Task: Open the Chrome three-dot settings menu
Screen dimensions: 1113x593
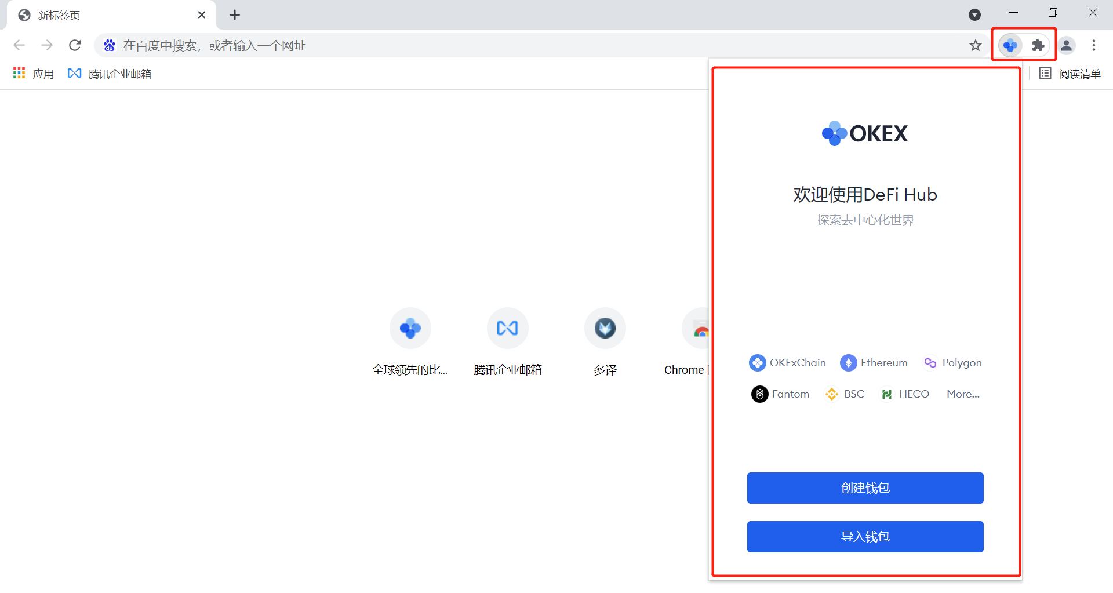Action: click(x=1094, y=45)
